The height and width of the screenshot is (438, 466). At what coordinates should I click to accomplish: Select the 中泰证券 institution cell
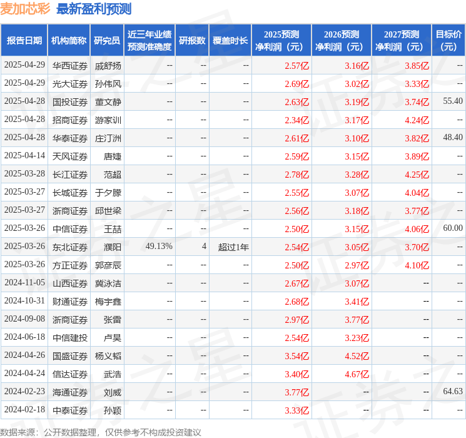[x=70, y=410]
